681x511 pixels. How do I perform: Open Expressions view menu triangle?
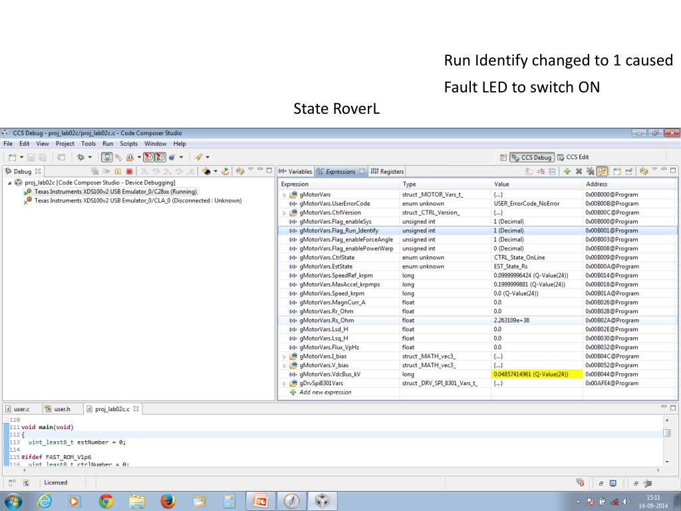[654, 170]
